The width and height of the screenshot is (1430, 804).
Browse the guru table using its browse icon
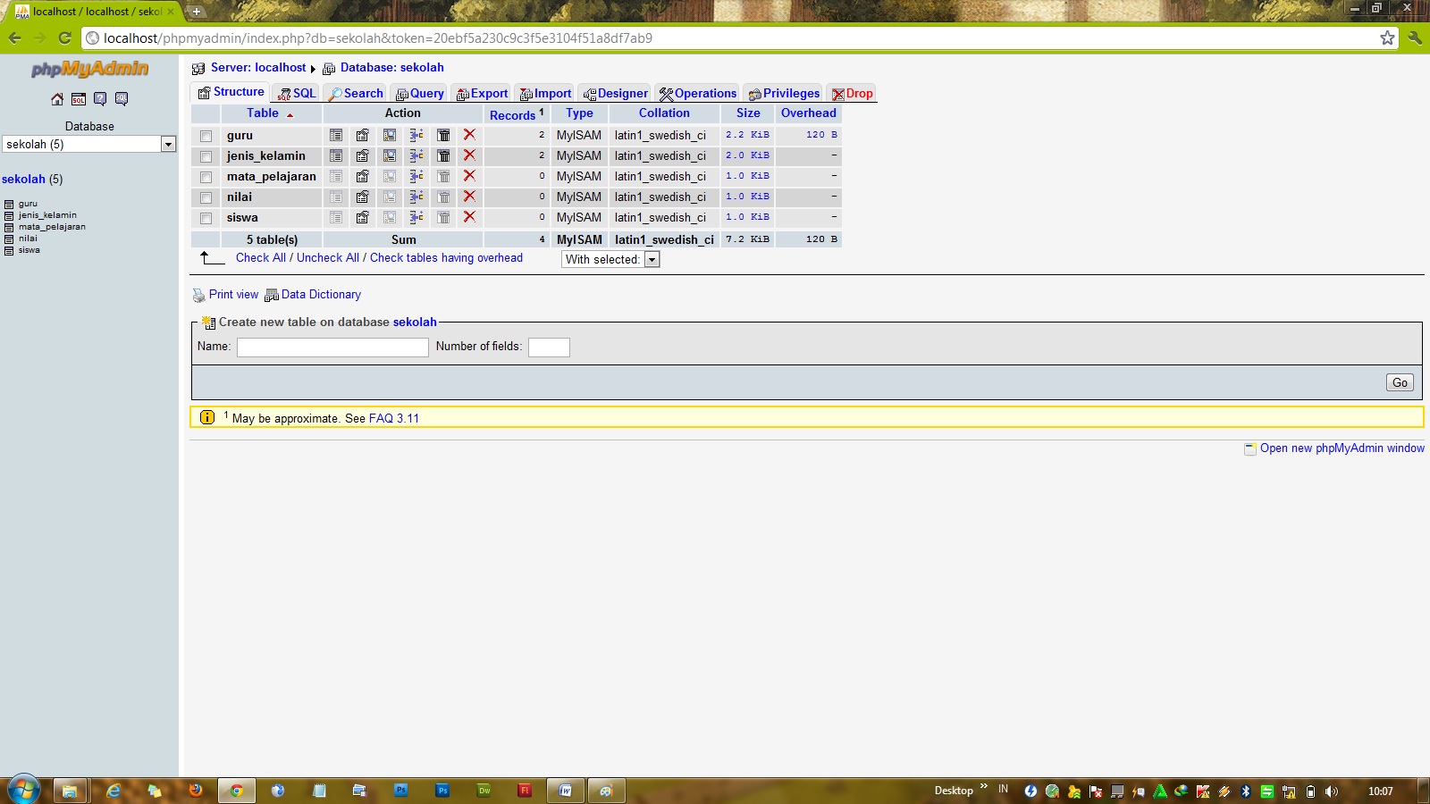click(336, 135)
